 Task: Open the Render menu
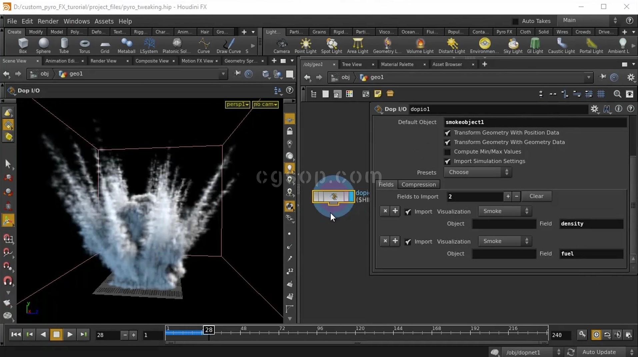point(48,21)
